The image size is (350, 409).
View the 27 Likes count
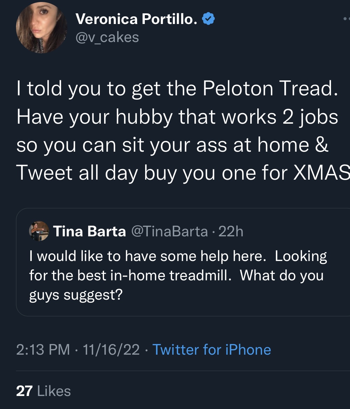pos(43,391)
